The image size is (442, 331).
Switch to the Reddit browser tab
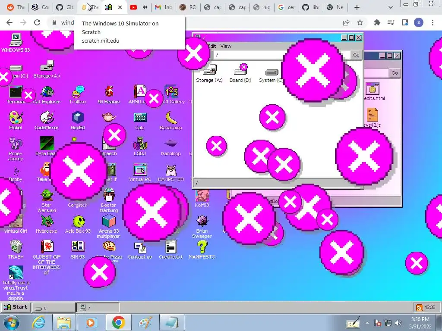point(16,7)
